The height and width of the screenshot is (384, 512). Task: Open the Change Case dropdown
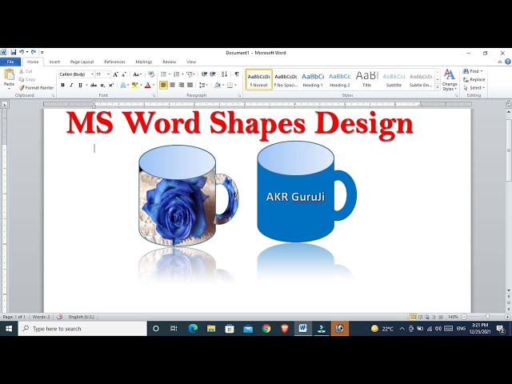138,74
